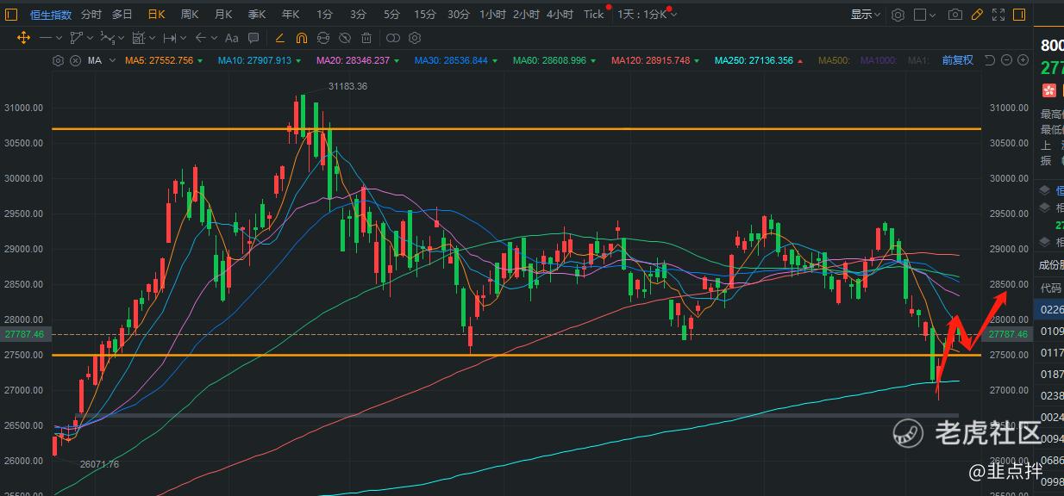Select the range measure tool
The height and width of the screenshot is (496, 1064).
point(170,38)
